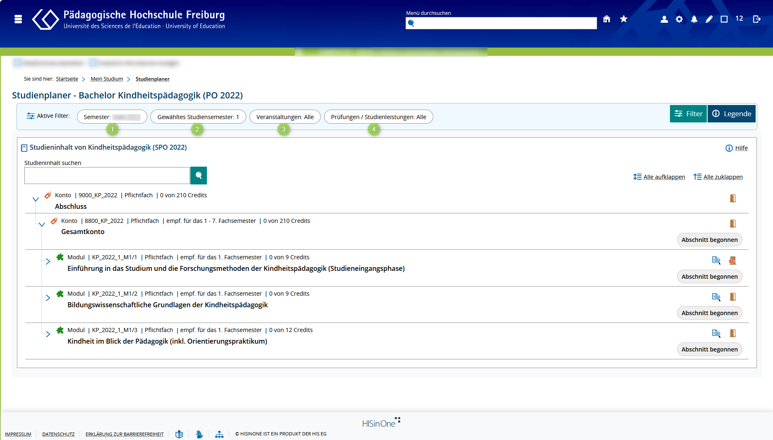Click the Konto tag icon for Abschluss
Viewport: 773px width, 440px height.
[48, 195]
